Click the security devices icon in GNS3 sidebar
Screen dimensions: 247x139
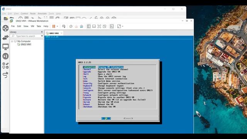pos(5,56)
